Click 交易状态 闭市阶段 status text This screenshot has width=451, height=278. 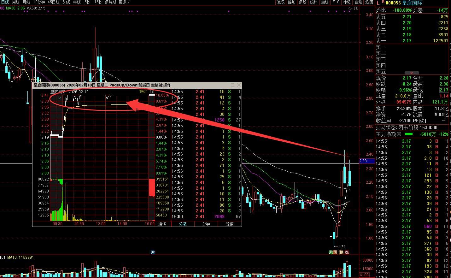(406, 127)
